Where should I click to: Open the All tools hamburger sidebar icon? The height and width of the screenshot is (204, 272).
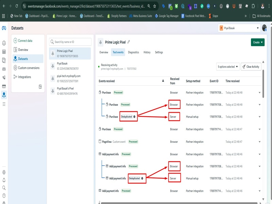coord(4,104)
